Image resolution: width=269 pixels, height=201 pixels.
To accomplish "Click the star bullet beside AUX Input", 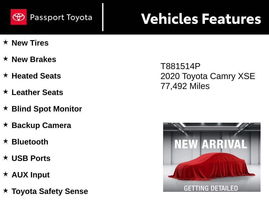I will [x=6, y=174].
